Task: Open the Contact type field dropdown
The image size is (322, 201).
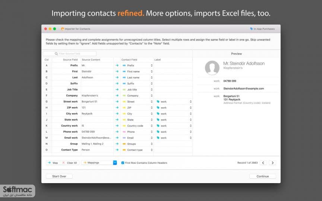Action: coord(152,150)
